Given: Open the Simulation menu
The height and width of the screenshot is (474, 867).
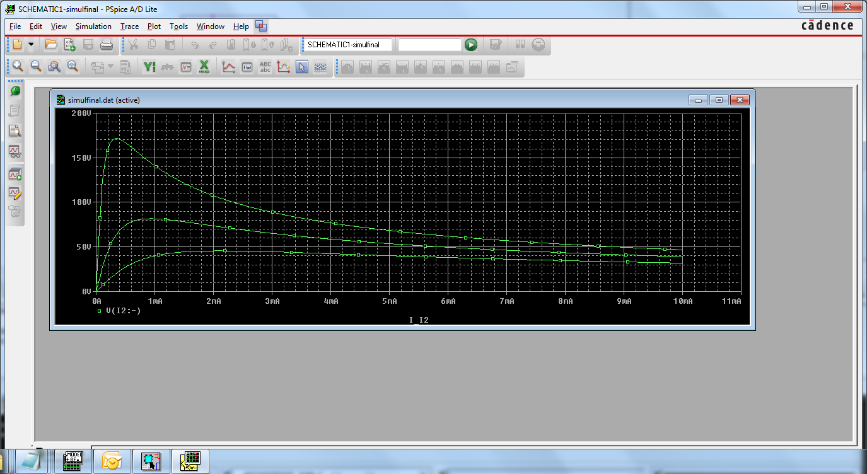Looking at the screenshot, I should [93, 26].
